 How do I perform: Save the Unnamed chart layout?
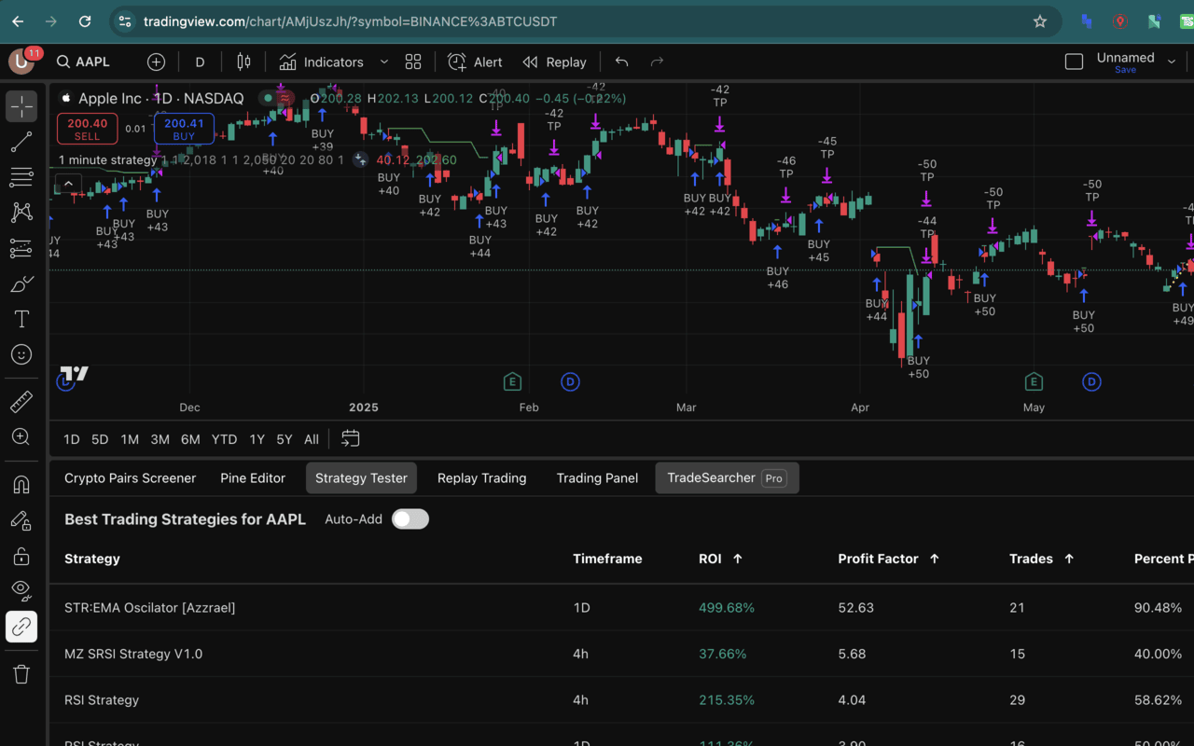coord(1125,70)
